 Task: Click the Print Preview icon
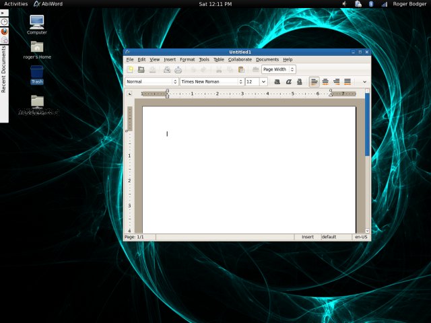[x=167, y=69]
